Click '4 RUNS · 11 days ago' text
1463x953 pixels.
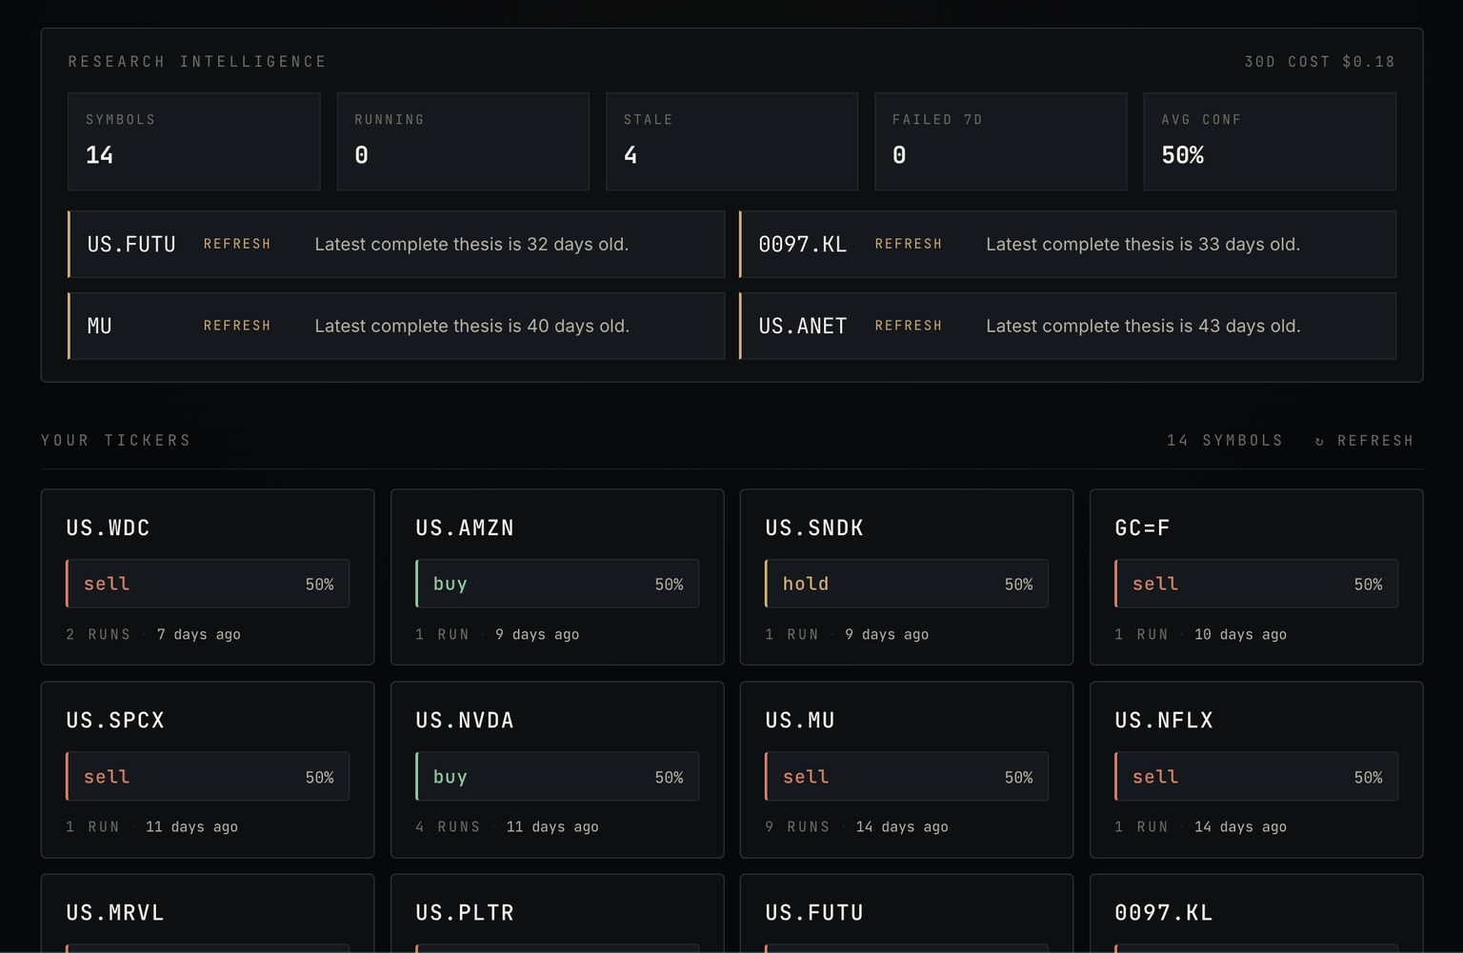click(x=508, y=826)
